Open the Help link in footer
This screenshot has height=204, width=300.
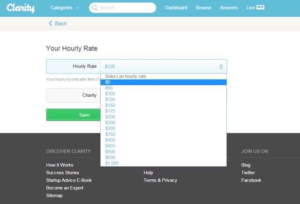click(x=148, y=173)
